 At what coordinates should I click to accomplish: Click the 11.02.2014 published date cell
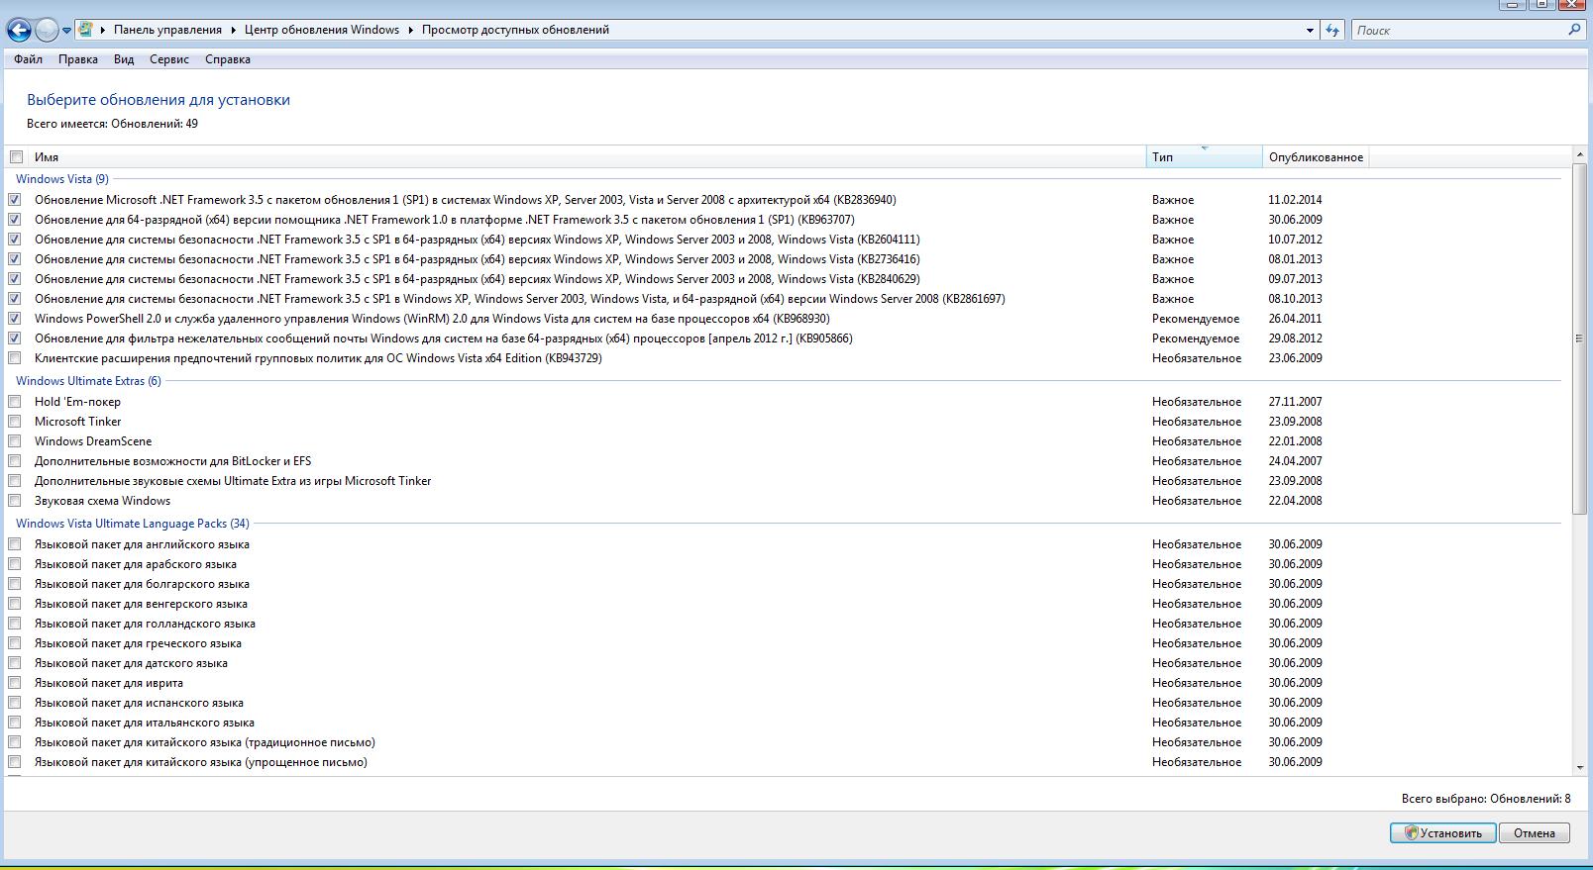1295,200
